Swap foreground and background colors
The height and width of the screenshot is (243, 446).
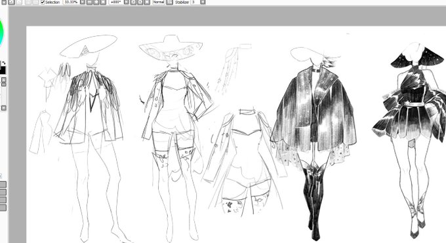[x=3, y=63]
